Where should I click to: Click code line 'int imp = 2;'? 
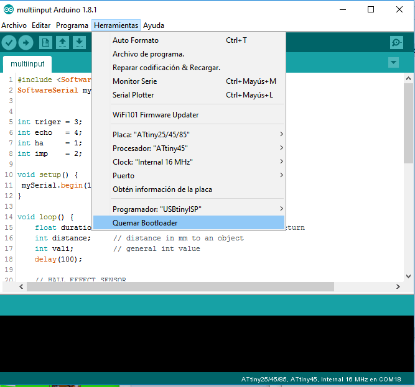(x=50, y=153)
